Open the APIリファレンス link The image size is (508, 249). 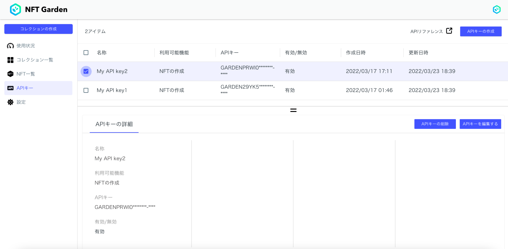coord(427,31)
